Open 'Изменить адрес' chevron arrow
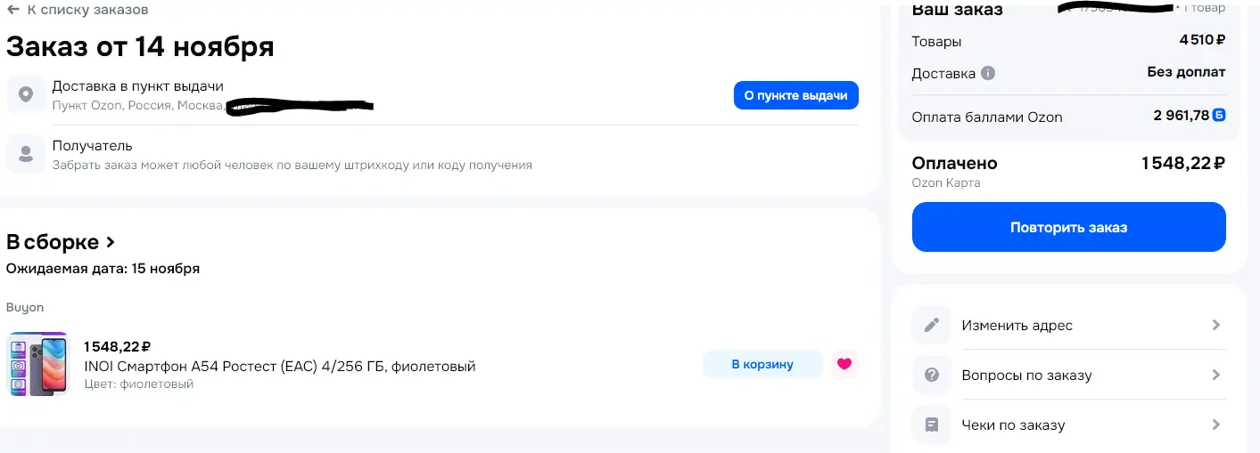The image size is (1260, 453). coord(1215,325)
